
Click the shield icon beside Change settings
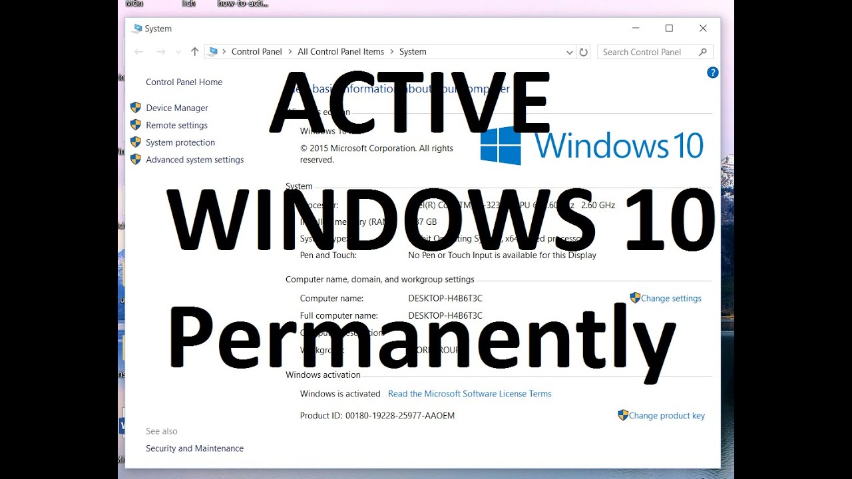point(635,297)
